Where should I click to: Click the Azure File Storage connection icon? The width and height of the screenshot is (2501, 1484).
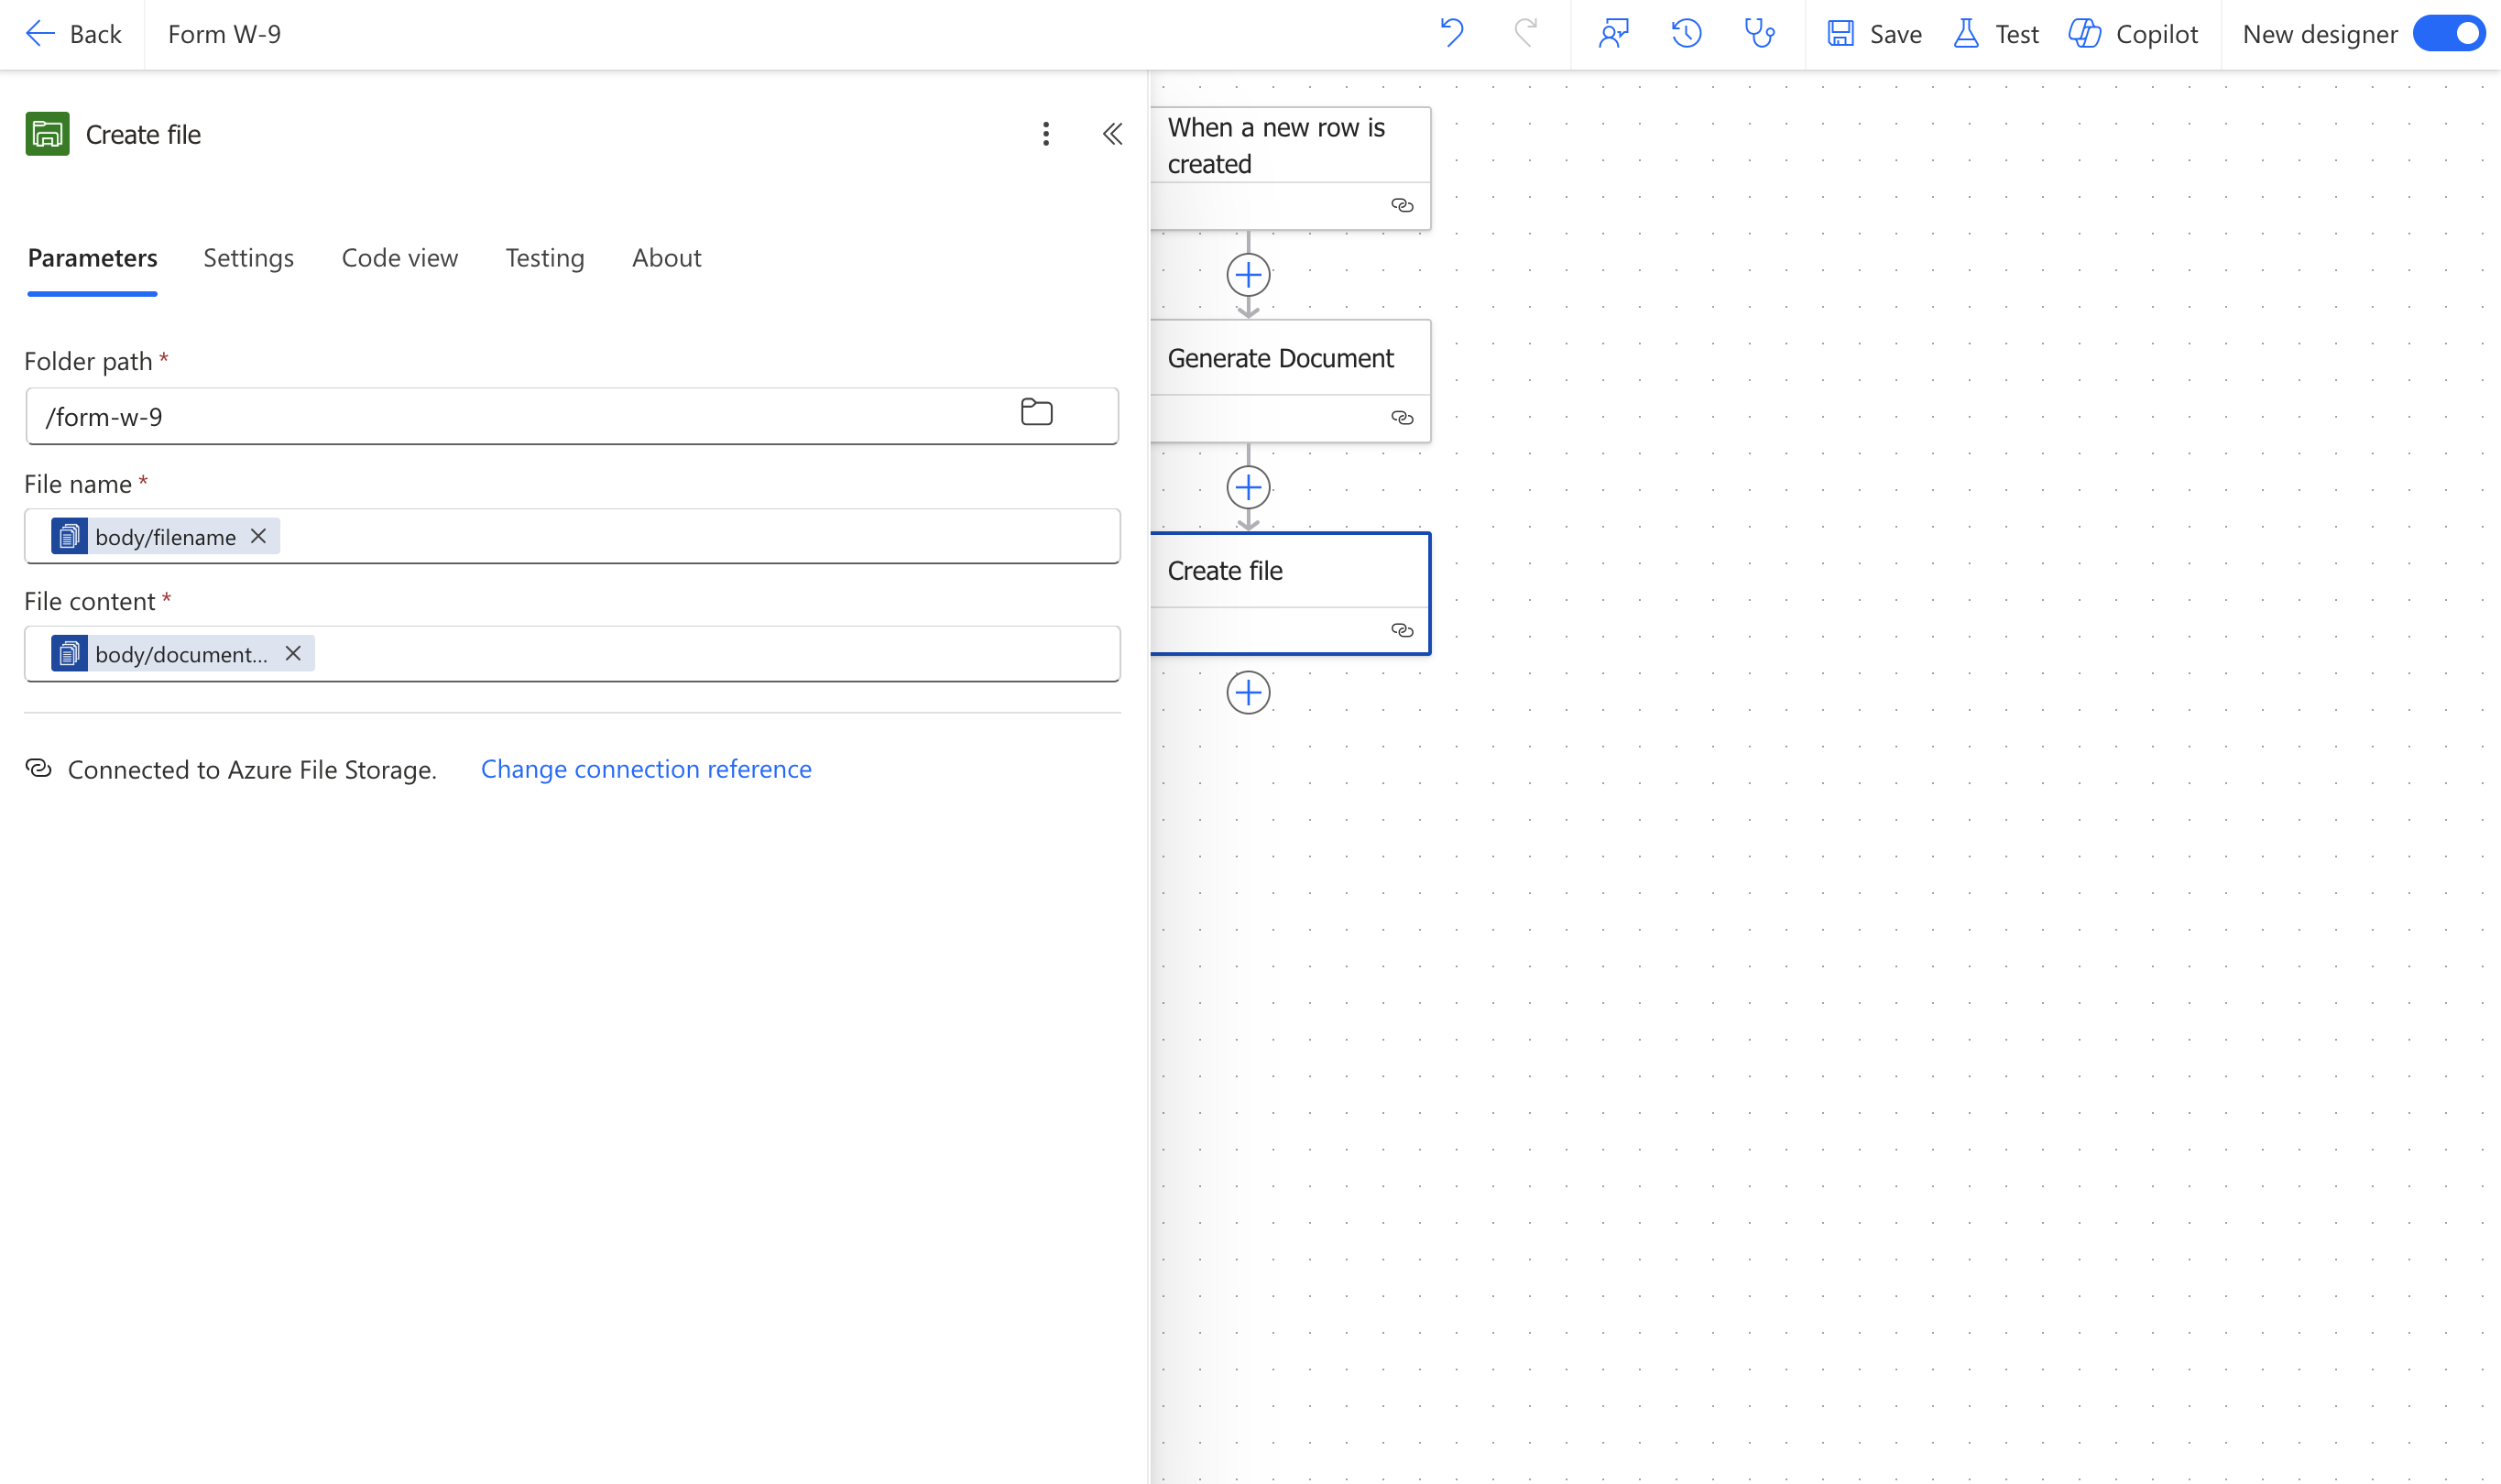pos(38,768)
